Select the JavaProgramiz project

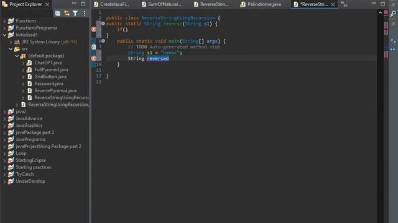point(30,139)
